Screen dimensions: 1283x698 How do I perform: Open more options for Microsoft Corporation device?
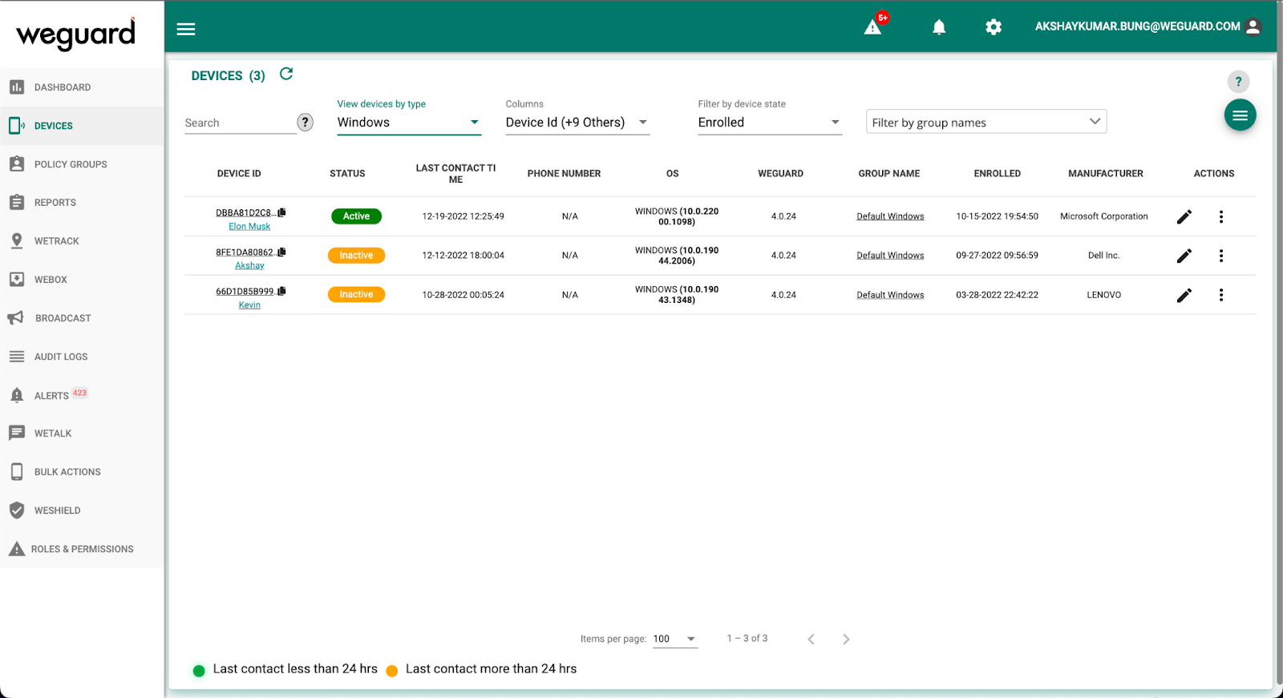click(x=1221, y=216)
